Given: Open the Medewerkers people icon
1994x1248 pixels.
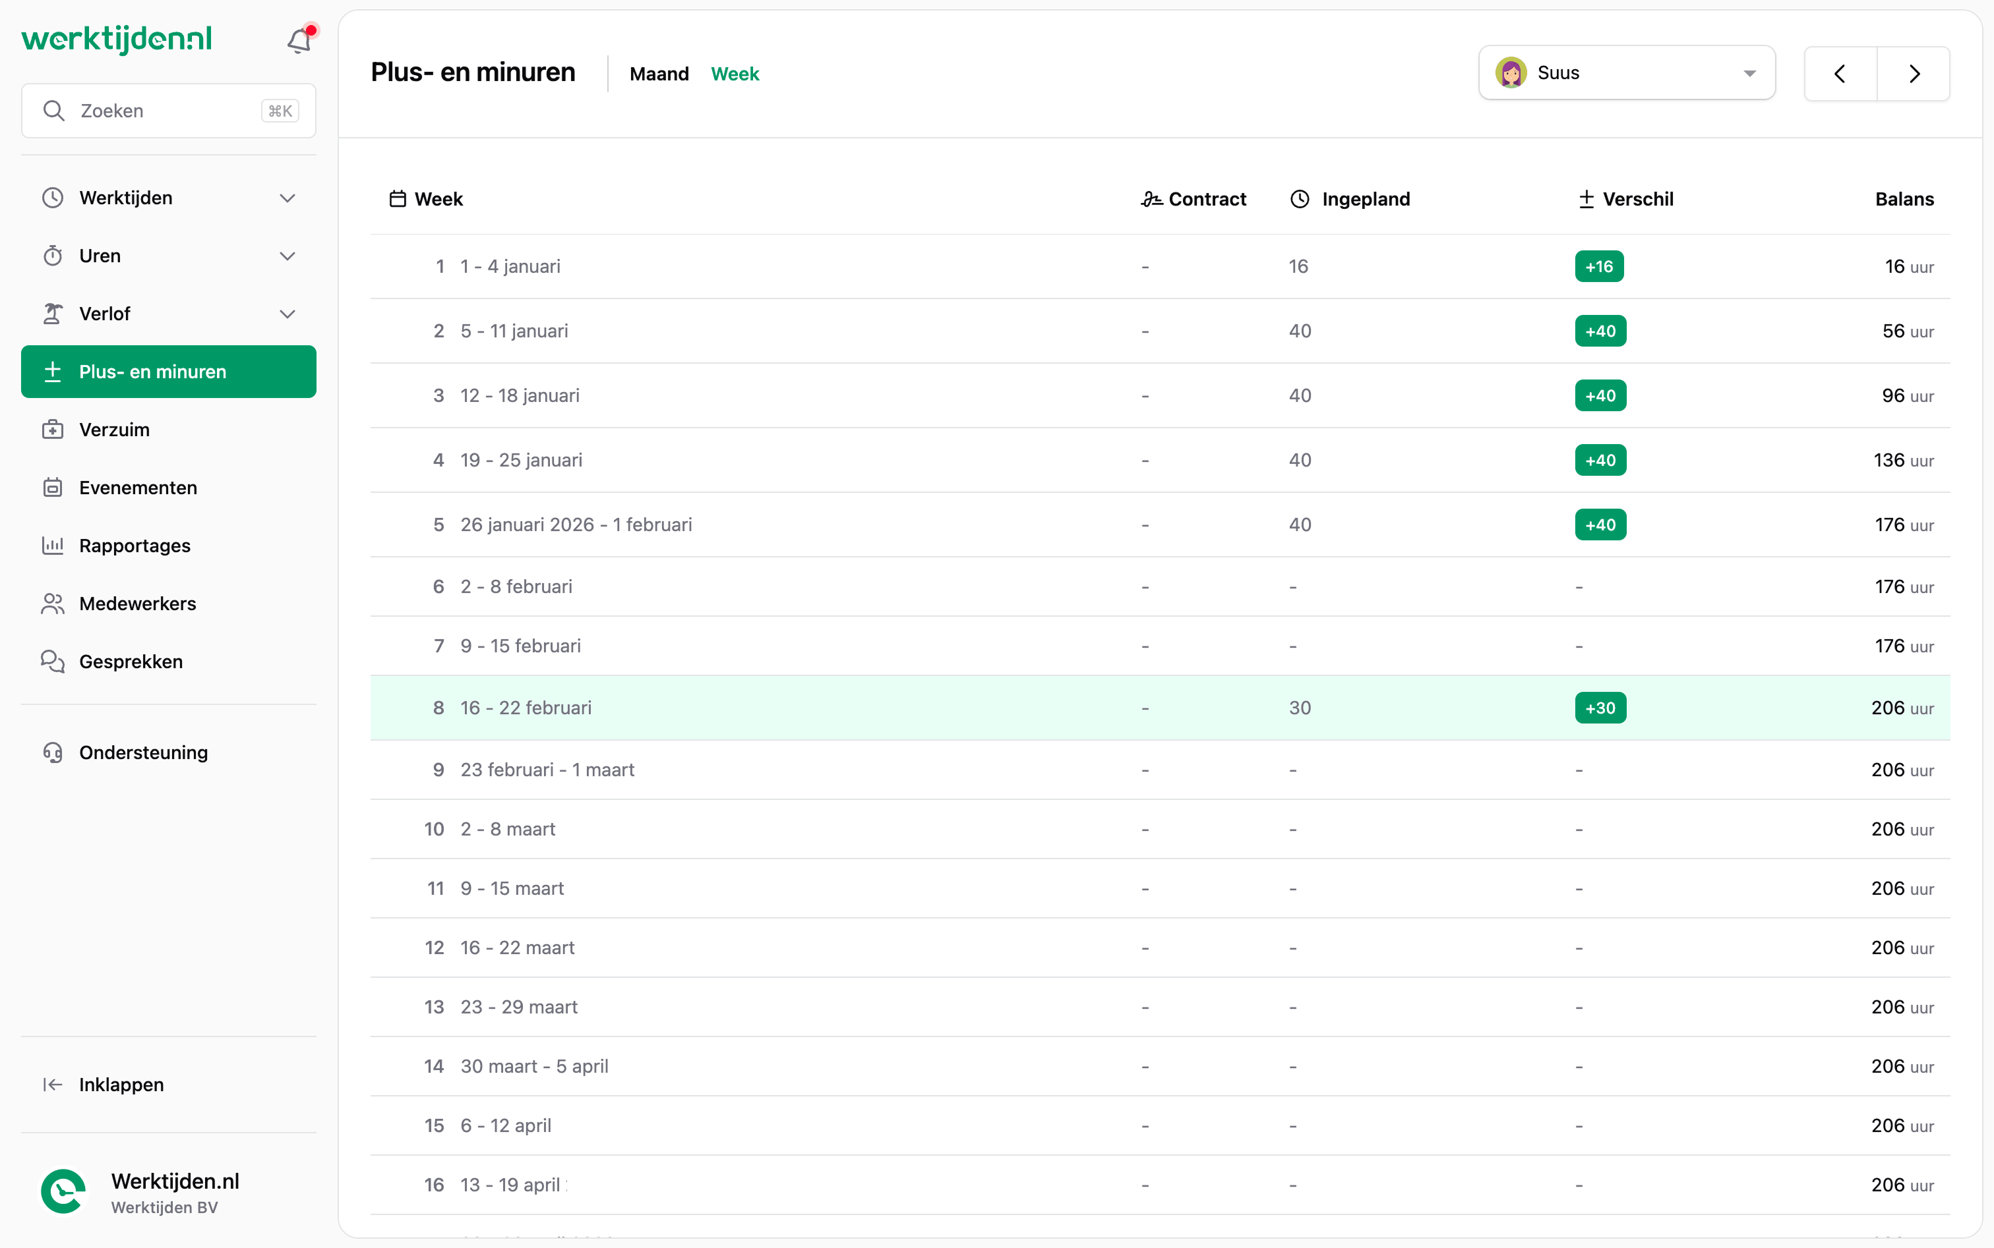Looking at the screenshot, I should (51, 604).
